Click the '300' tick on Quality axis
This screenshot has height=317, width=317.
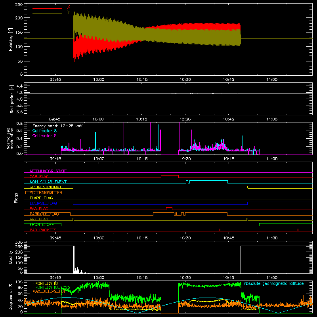coord(19,243)
